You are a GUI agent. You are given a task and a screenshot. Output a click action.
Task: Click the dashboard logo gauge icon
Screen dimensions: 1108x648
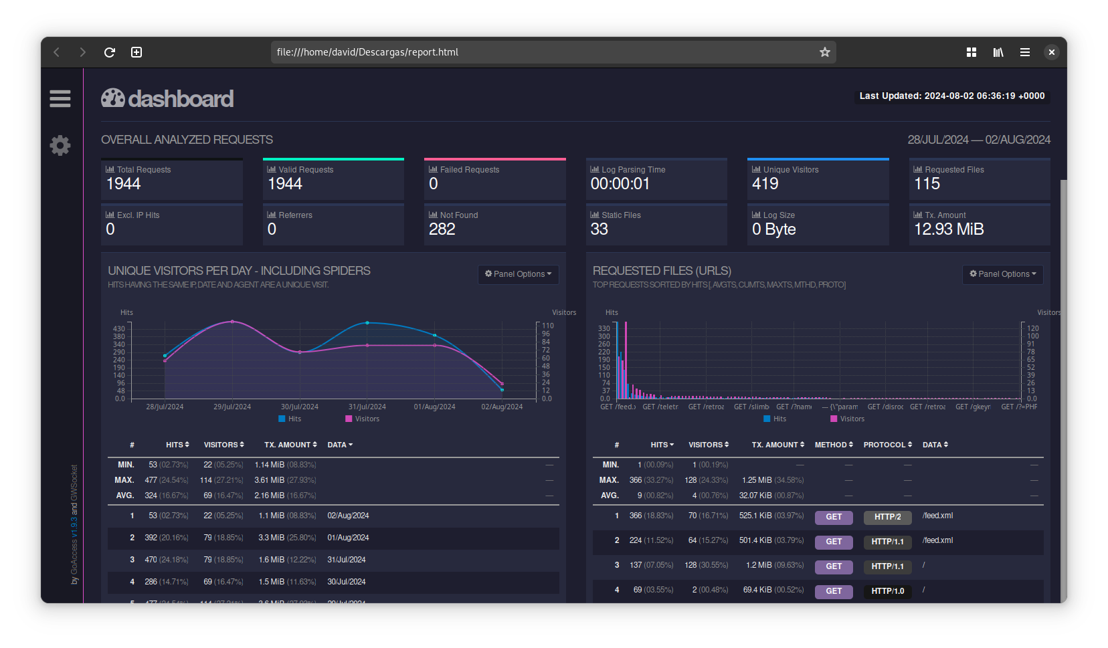click(113, 98)
